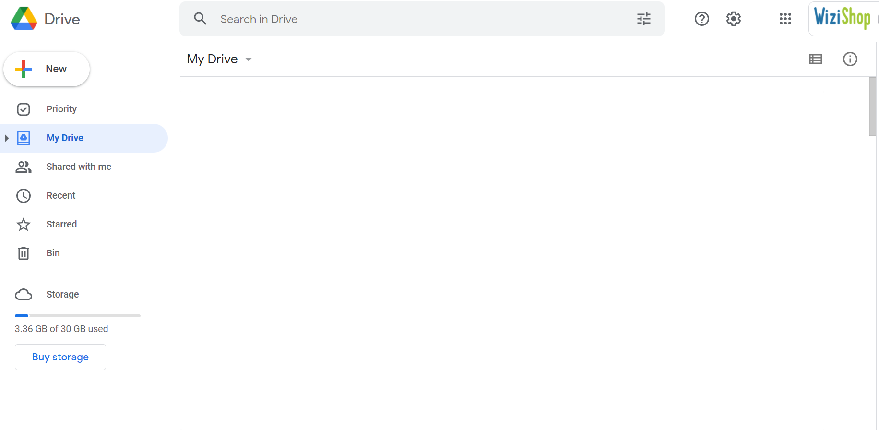Click the storage usage progress bar
This screenshot has width=879, height=430.
(78, 316)
